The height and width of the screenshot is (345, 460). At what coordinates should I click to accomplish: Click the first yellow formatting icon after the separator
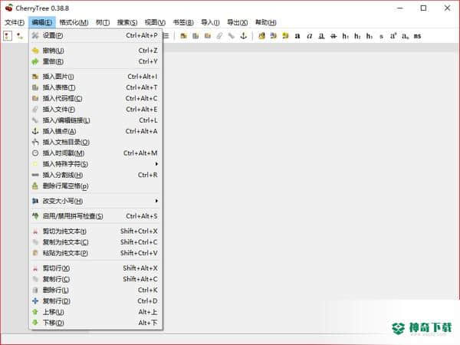(x=261, y=36)
